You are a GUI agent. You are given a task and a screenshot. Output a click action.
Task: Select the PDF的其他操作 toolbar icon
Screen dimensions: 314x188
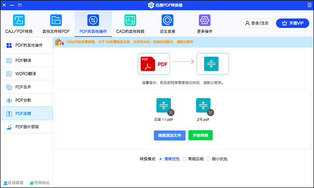pyautogui.click(x=93, y=20)
